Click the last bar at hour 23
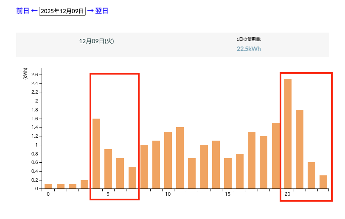 click(x=323, y=182)
